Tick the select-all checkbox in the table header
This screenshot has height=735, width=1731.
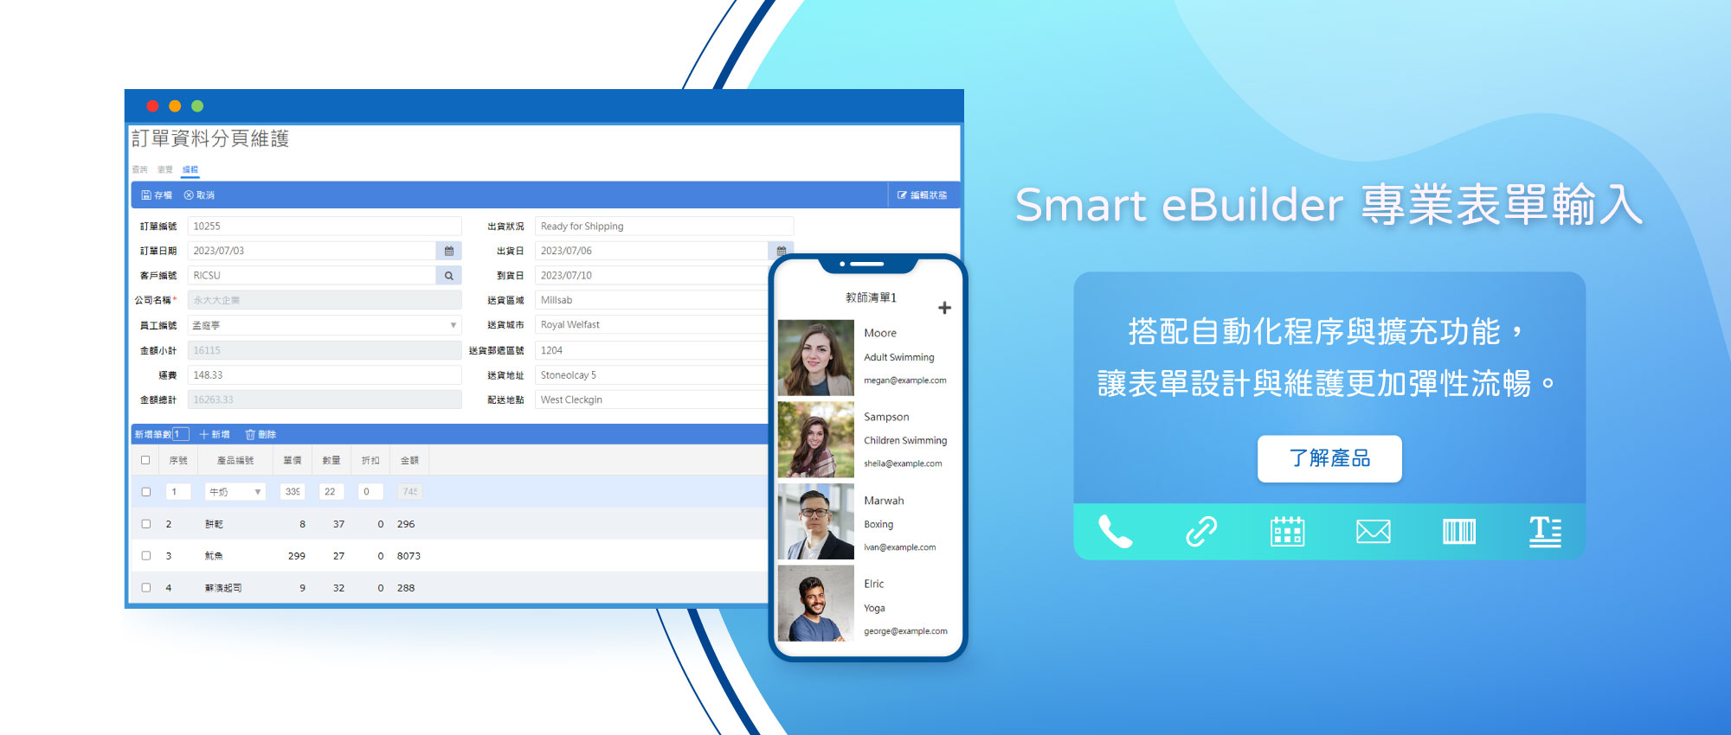point(145,460)
